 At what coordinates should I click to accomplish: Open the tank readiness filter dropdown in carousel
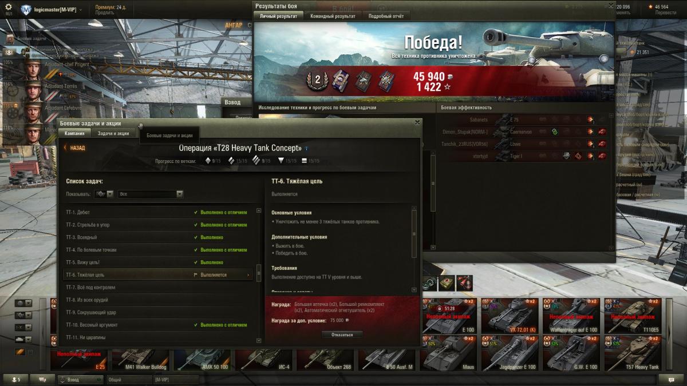tap(23, 339)
